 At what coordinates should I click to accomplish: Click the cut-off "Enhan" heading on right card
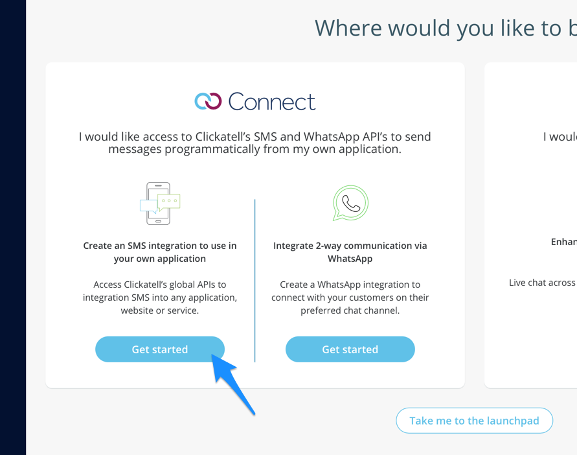pos(563,242)
